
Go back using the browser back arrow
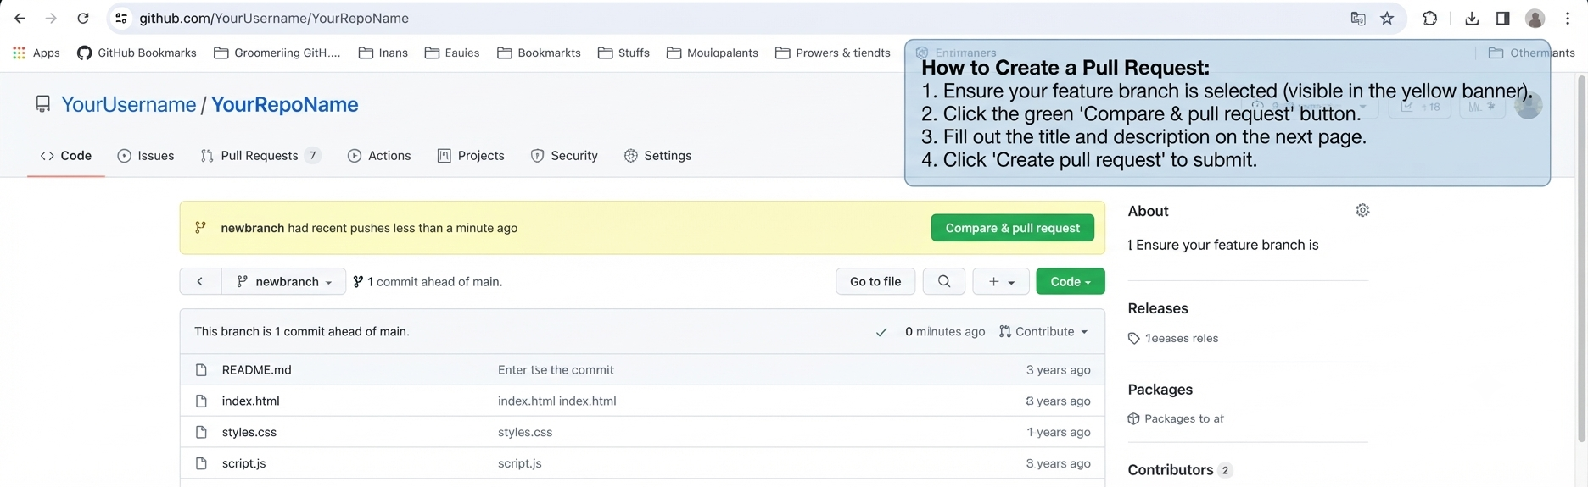point(20,18)
